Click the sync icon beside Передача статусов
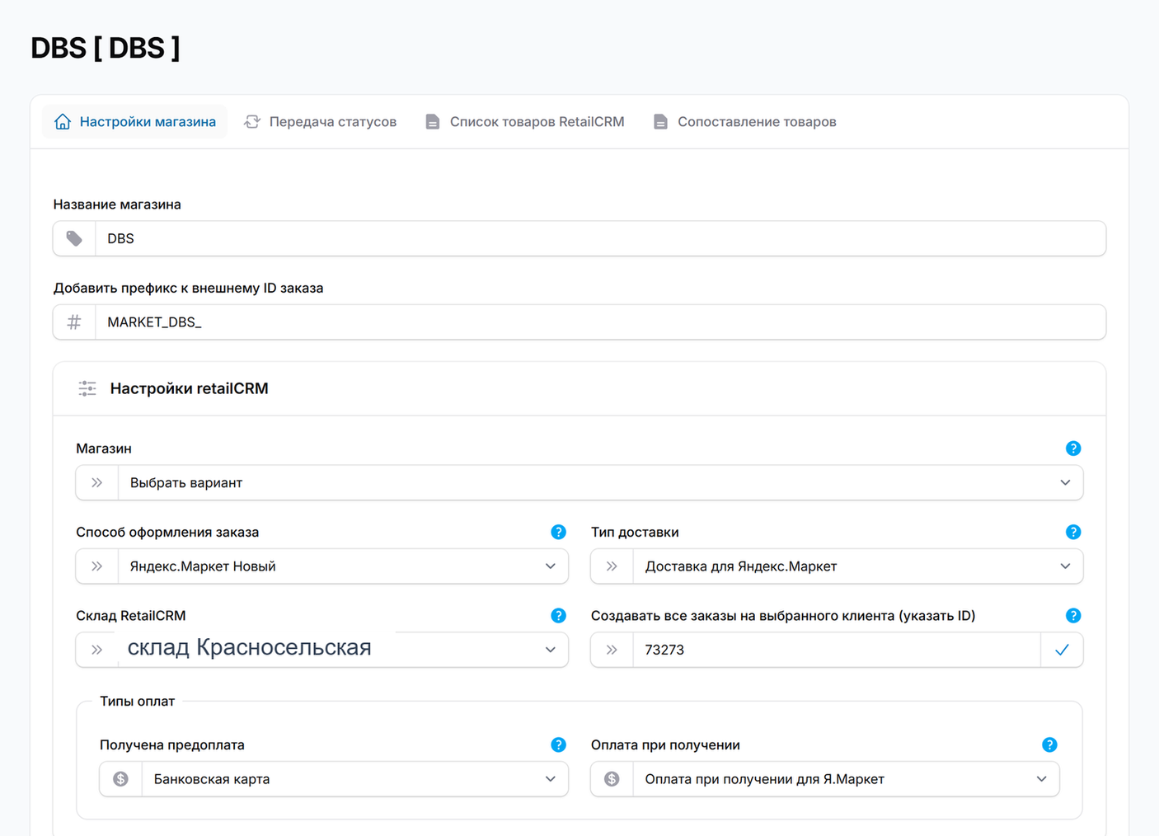The width and height of the screenshot is (1159, 836). coord(252,122)
